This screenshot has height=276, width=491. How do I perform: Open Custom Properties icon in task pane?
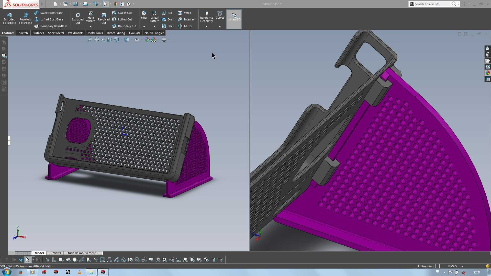(x=488, y=79)
